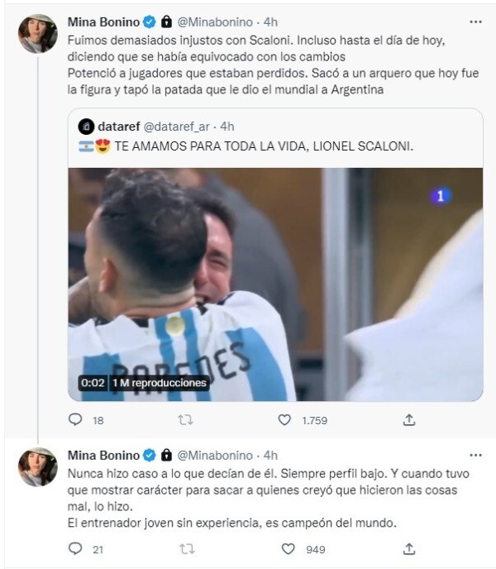The image size is (496, 569).
Task: Retweet the first tweet about Scaloni
Action: (185, 420)
